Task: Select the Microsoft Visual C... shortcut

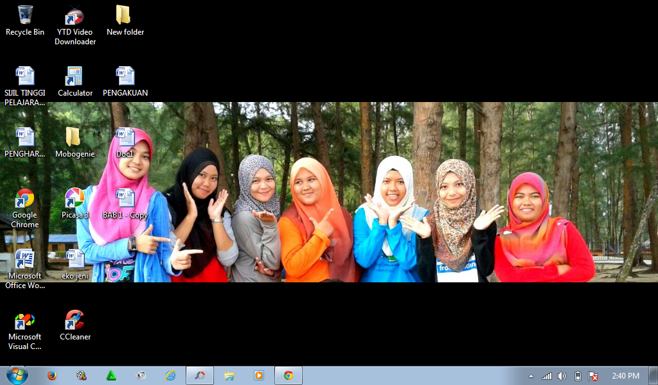Action: click(25, 330)
